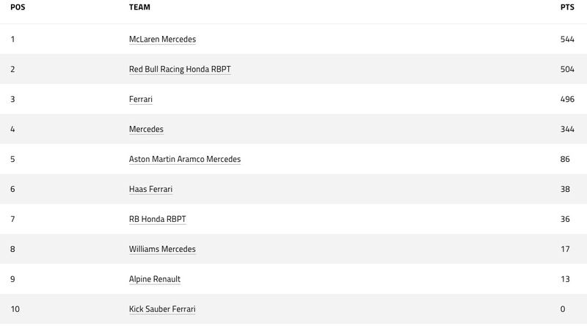
Task: Open the McLaren Mercedes team link
Action: pyautogui.click(x=162, y=40)
